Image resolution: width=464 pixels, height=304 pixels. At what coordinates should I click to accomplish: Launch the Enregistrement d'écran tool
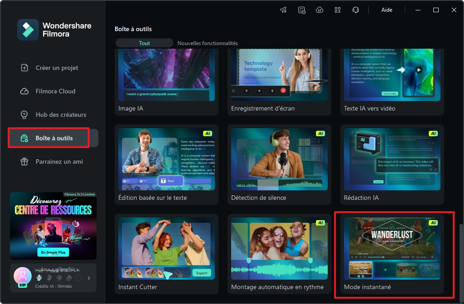[x=279, y=82]
